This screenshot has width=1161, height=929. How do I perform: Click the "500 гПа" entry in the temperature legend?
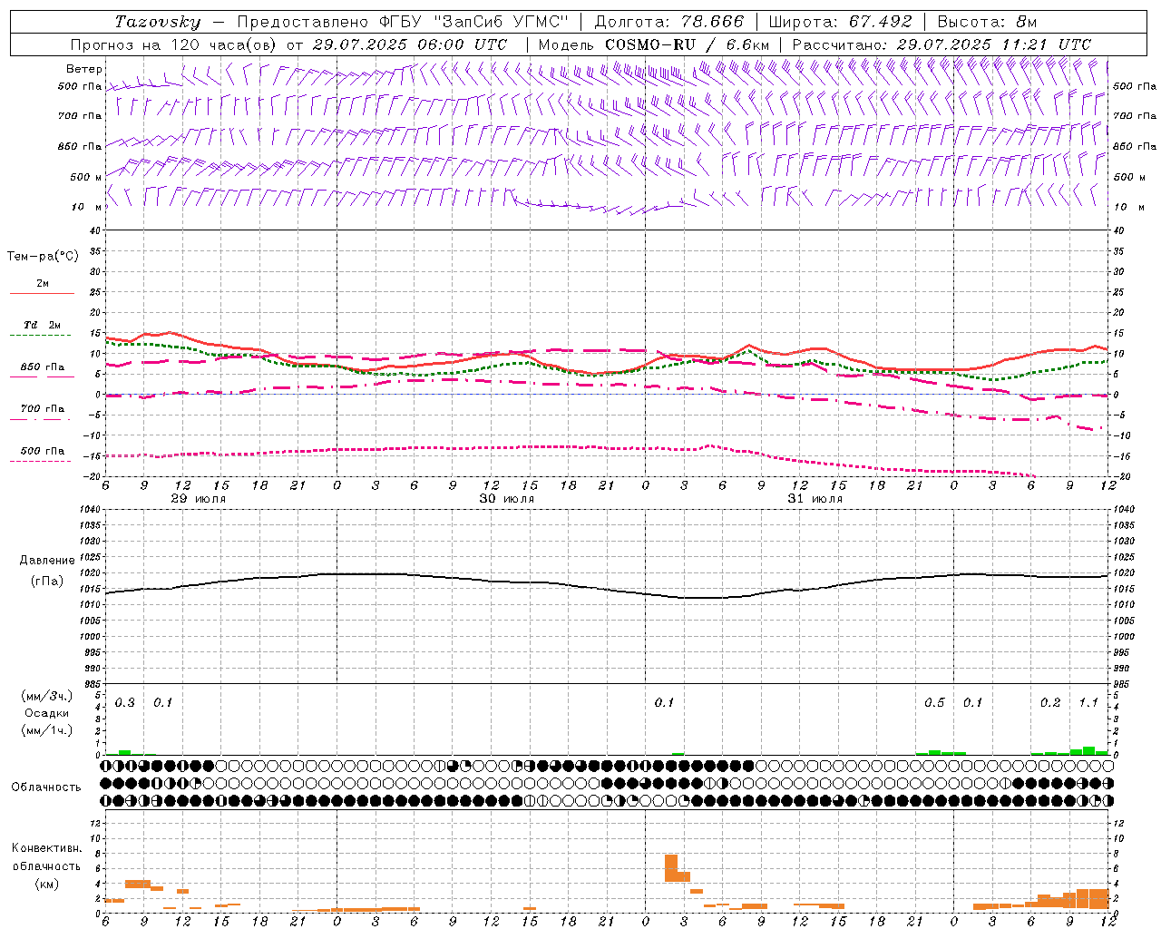pyautogui.click(x=43, y=451)
